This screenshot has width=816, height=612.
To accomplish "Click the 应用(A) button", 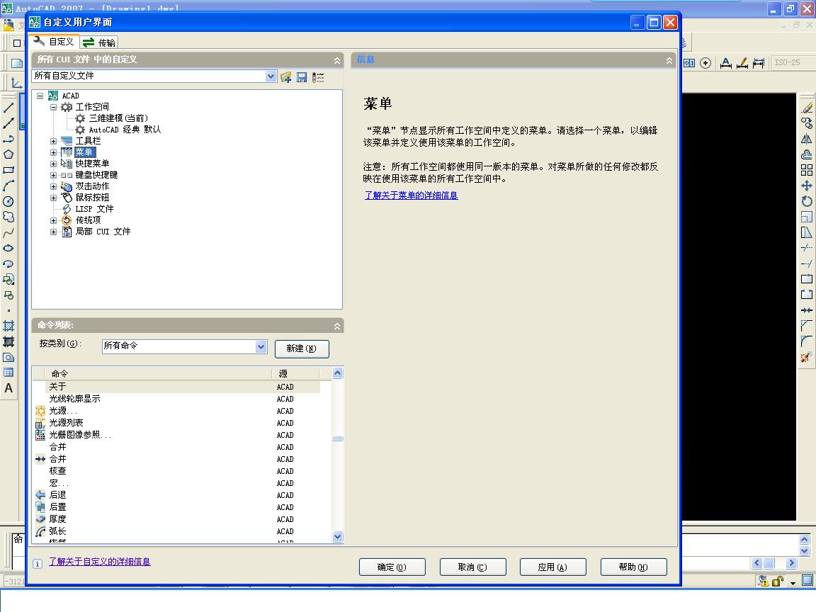I will click(x=552, y=567).
